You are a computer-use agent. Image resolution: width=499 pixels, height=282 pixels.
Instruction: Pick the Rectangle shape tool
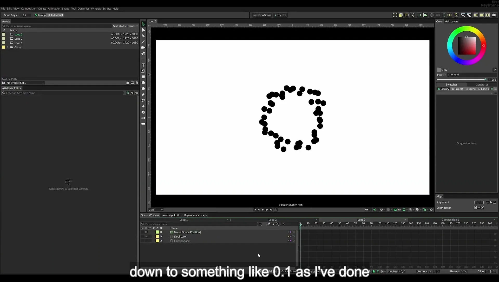point(143,77)
